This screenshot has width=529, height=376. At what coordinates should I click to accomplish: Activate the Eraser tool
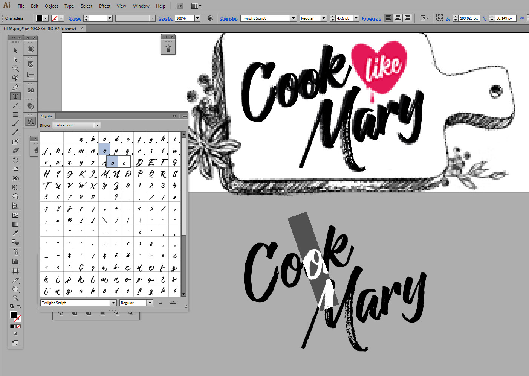pyautogui.click(x=15, y=151)
